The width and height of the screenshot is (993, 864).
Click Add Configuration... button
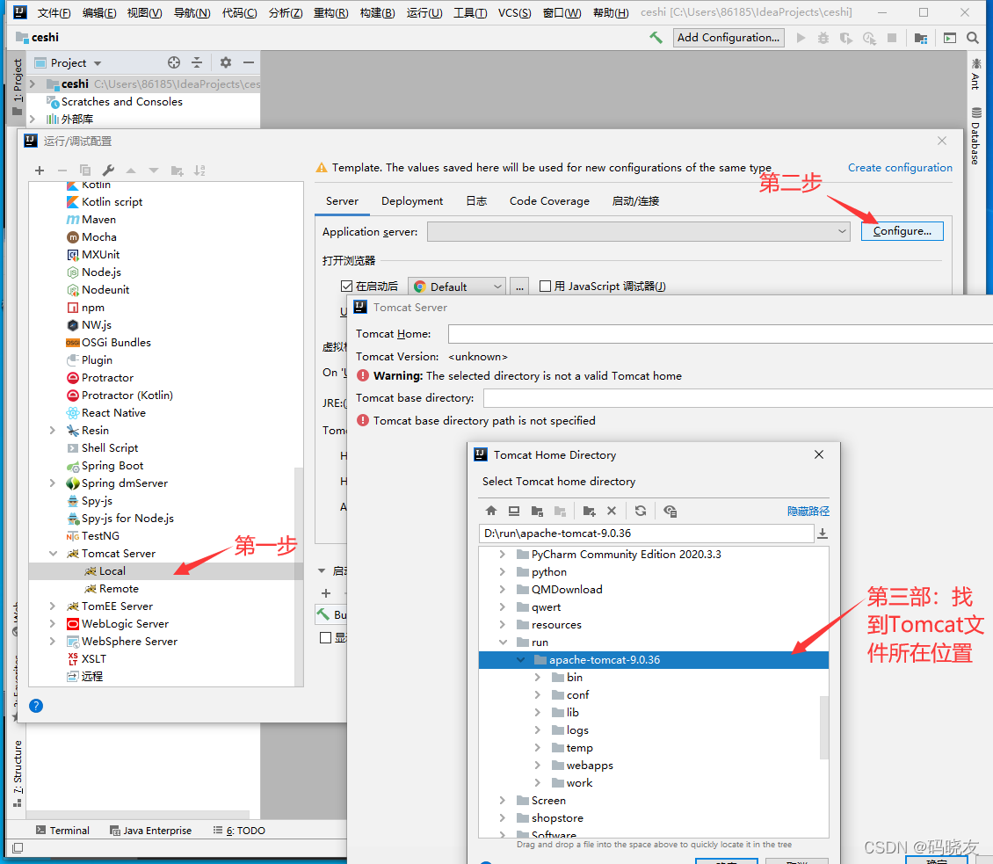tap(728, 38)
